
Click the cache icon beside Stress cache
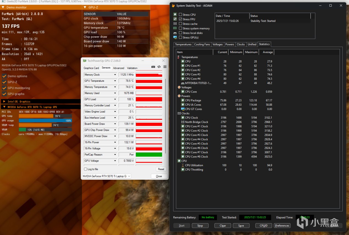175,24
